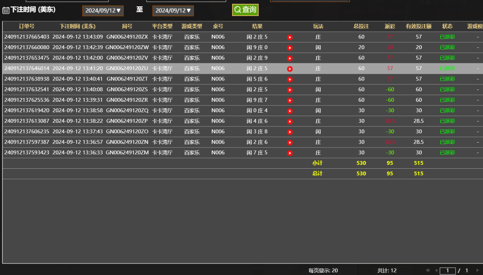Click the page number input field
The width and height of the screenshot is (483, 275).
pos(447,271)
